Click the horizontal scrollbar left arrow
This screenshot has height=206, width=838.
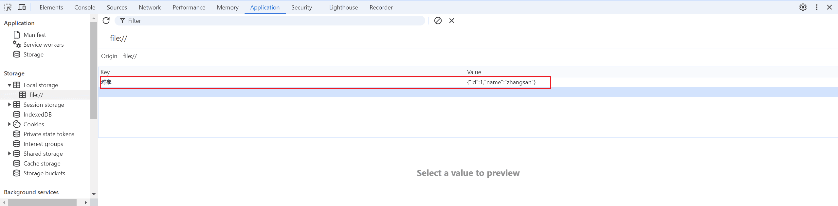pos(4,202)
